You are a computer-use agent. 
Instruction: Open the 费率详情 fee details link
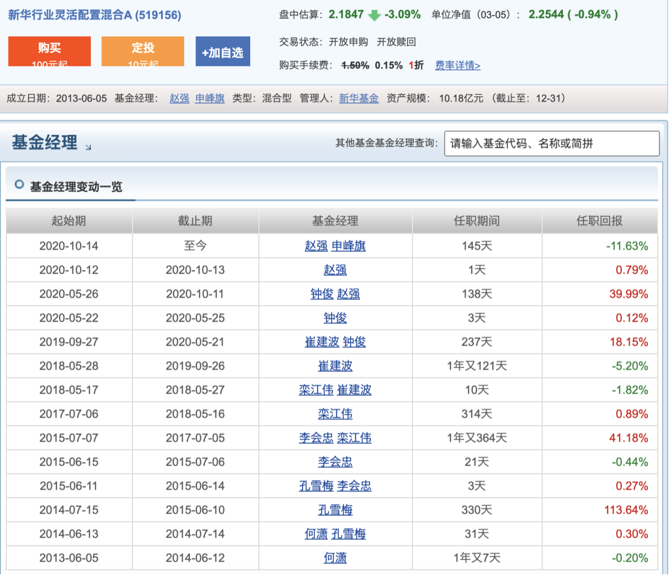(x=457, y=66)
